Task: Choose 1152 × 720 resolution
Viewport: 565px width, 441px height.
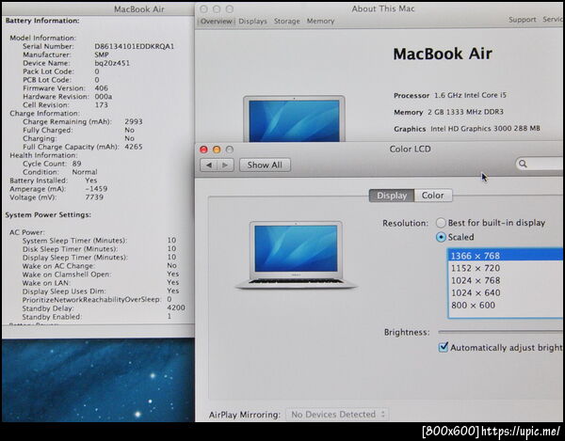Action: [505, 268]
